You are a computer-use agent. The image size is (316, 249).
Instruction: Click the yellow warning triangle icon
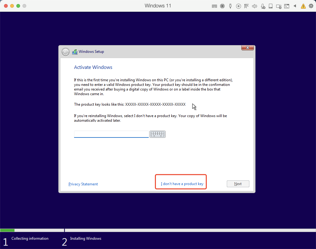point(303,6)
